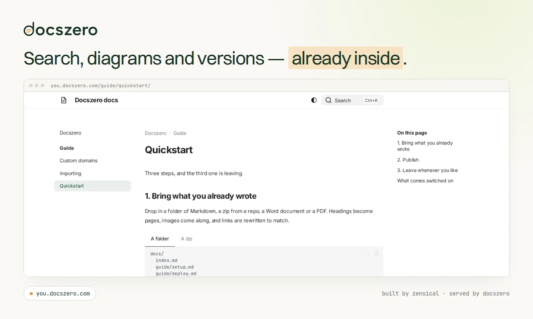This screenshot has height=319, width=533.
Task: Click the highlighted 'already inside' text
Action: (x=345, y=58)
